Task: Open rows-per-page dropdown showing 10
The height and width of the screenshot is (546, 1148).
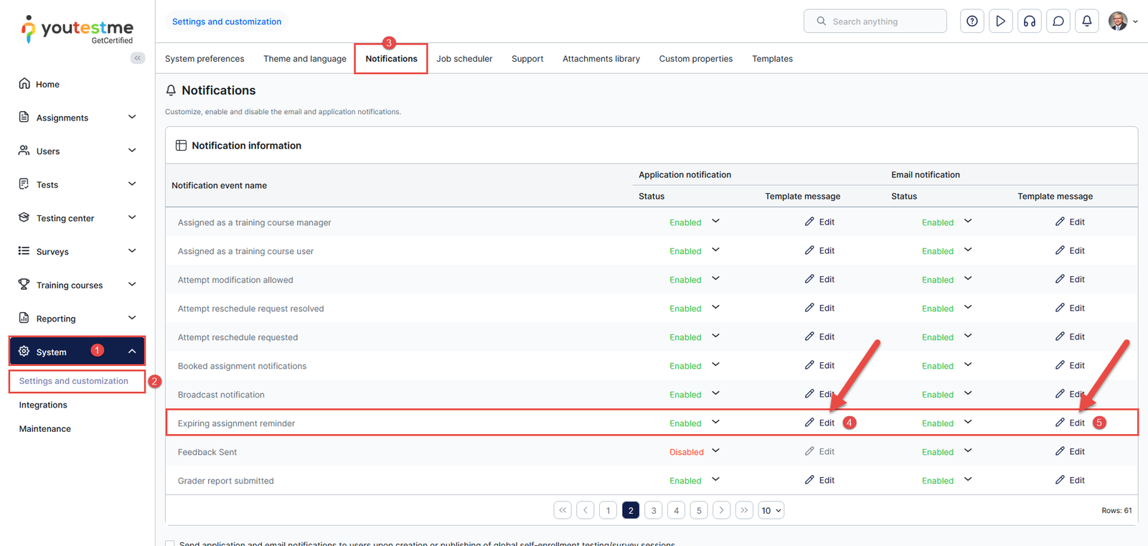Action: coord(771,510)
